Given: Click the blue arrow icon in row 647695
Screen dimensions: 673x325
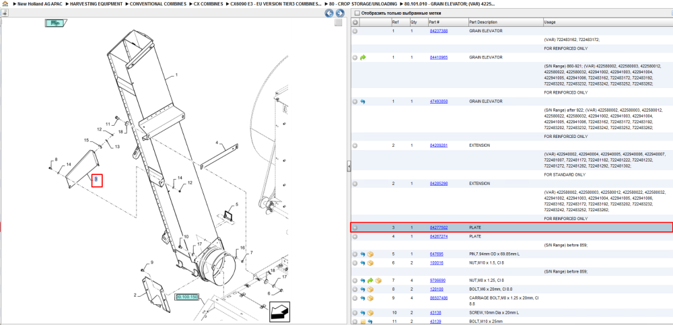Looking at the screenshot, I should click(x=363, y=254).
